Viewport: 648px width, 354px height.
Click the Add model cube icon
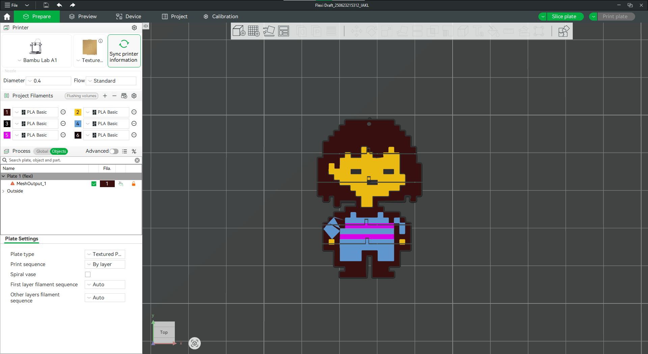pos(239,31)
